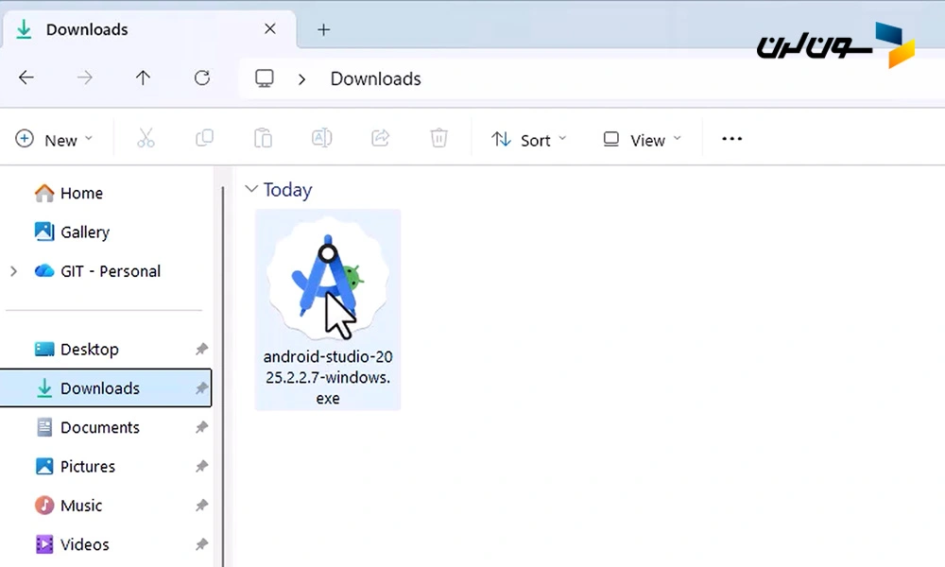The width and height of the screenshot is (945, 567).
Task: Go up one folder level
Action: tap(143, 78)
